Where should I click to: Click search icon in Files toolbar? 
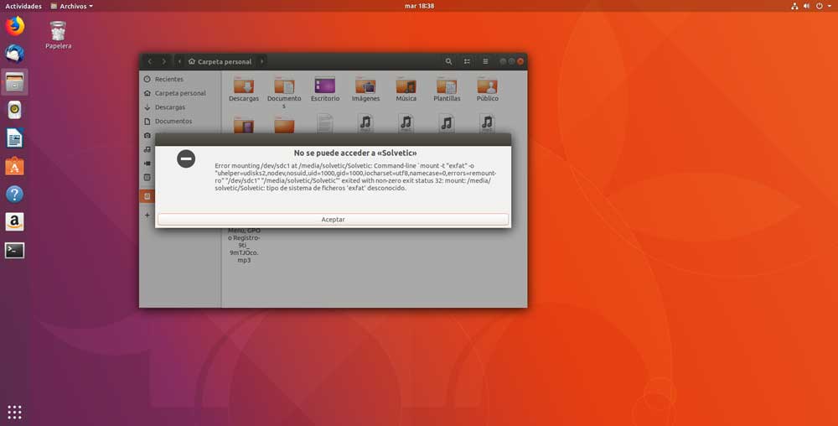pyautogui.click(x=448, y=61)
